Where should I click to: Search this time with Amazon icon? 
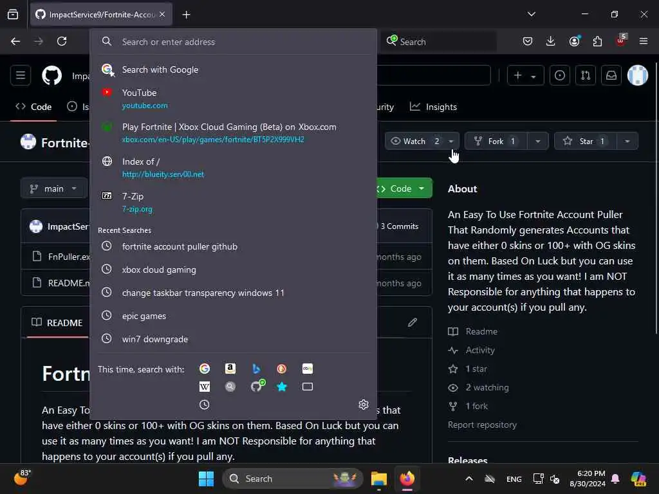pyautogui.click(x=230, y=369)
